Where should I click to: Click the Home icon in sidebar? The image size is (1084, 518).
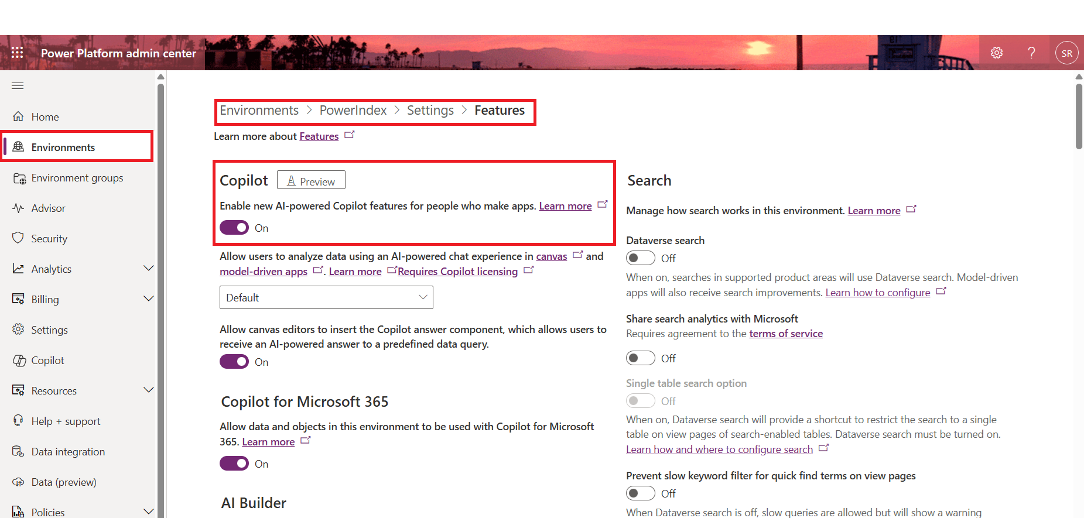tap(19, 116)
